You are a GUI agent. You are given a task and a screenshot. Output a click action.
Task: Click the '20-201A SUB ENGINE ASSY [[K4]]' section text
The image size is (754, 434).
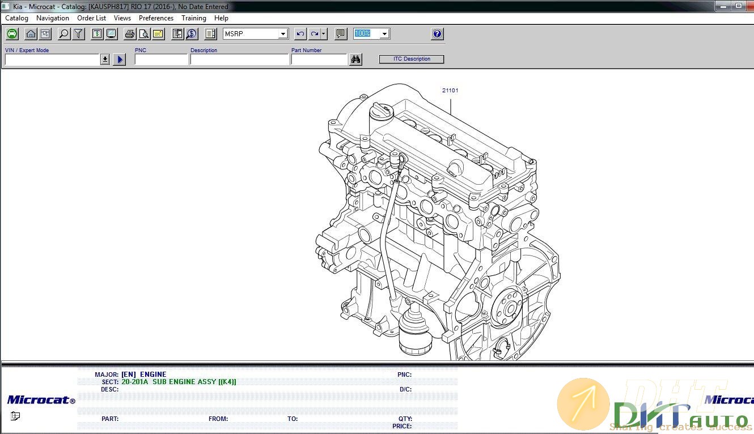179,382
